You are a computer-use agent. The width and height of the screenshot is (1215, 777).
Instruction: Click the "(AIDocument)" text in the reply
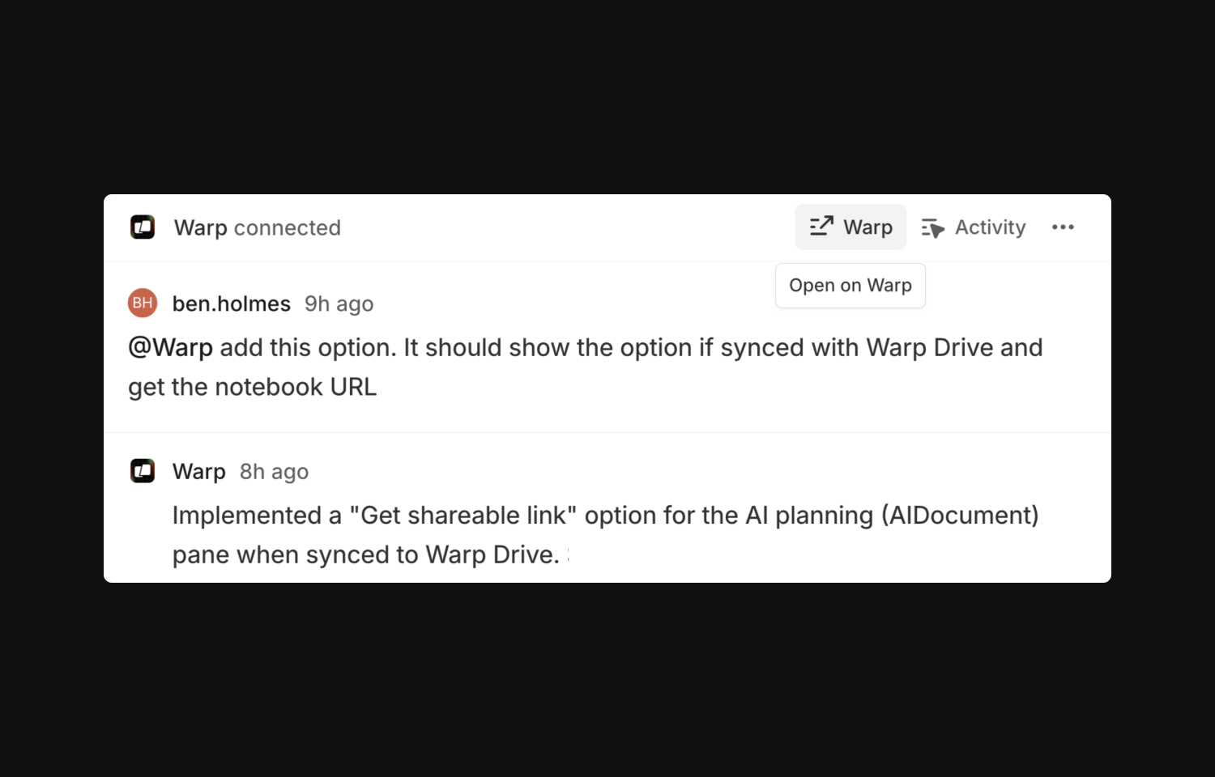tap(960, 516)
